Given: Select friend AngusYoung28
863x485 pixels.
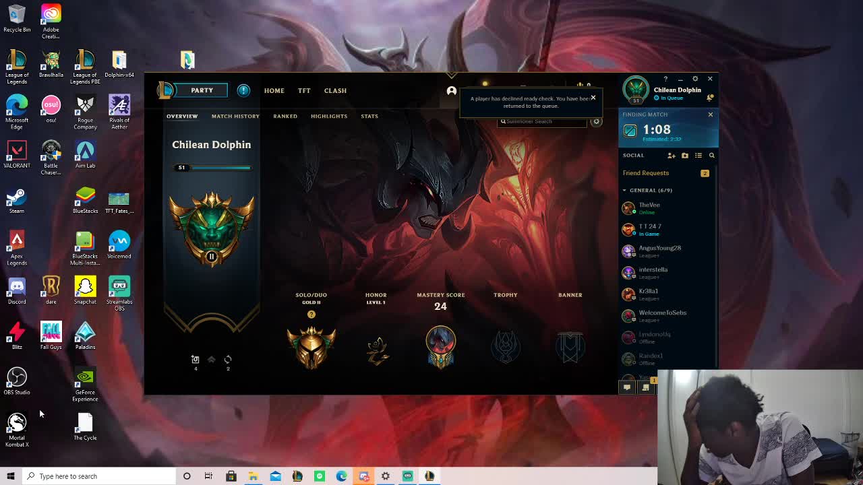Looking at the screenshot, I should click(x=666, y=251).
